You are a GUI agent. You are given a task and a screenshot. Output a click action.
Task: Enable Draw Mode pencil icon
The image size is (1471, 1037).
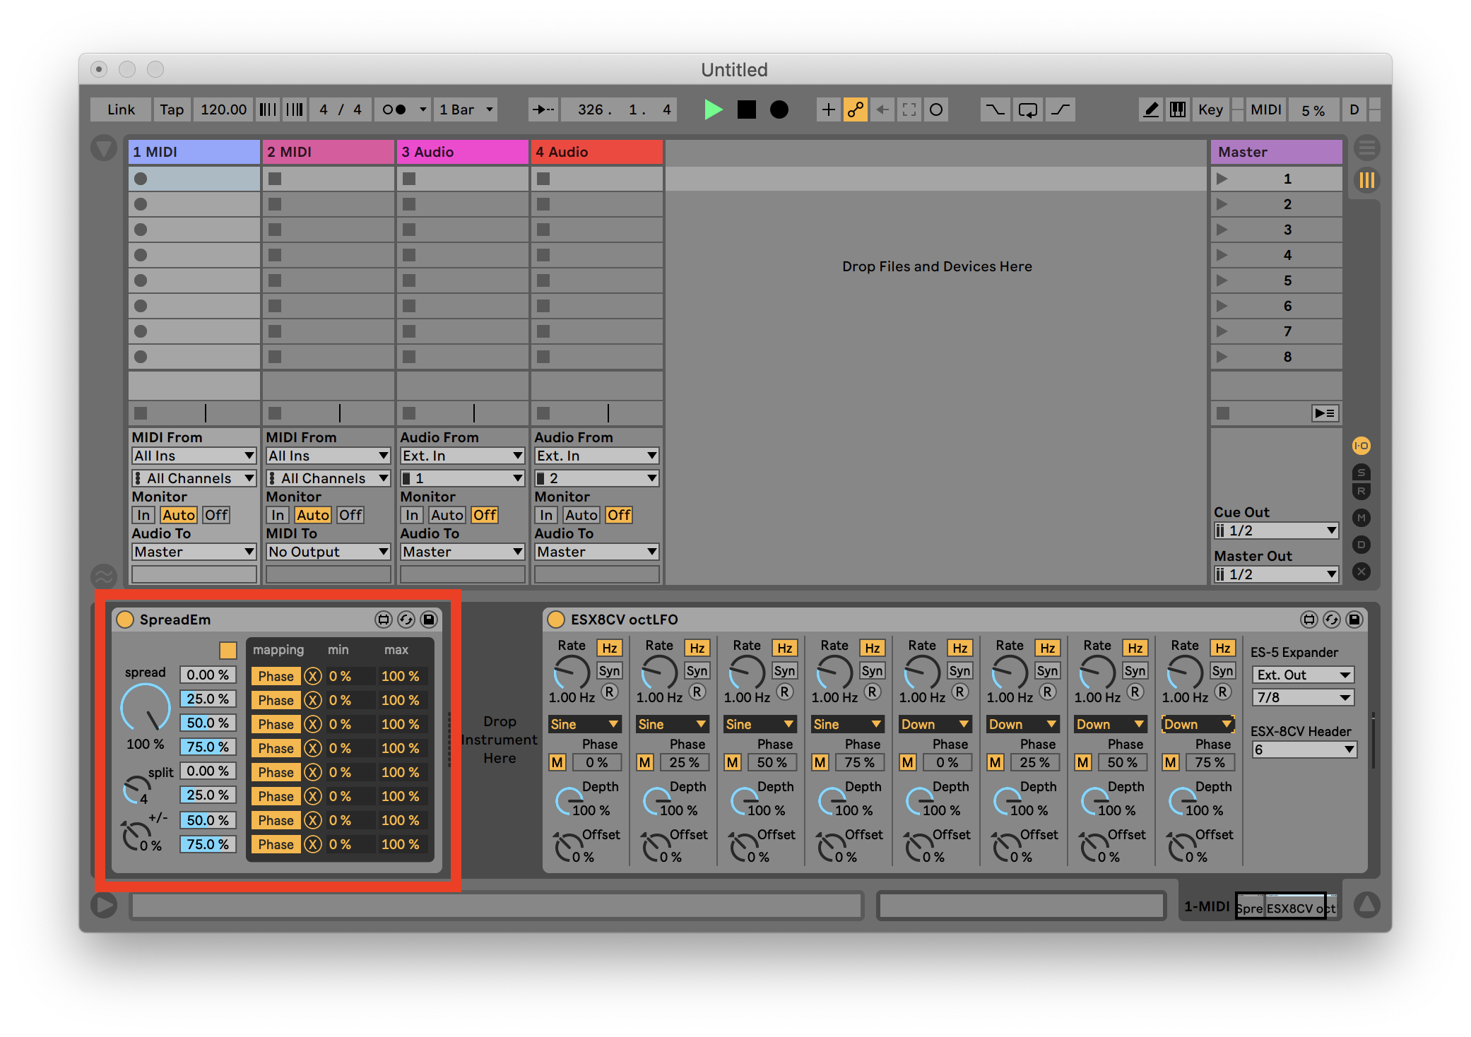(1151, 109)
